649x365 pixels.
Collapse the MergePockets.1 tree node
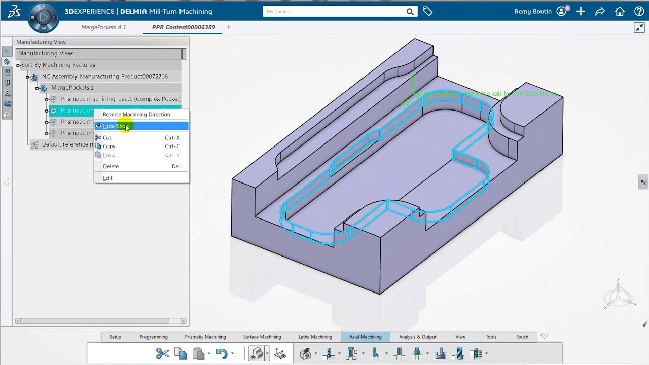click(x=37, y=88)
